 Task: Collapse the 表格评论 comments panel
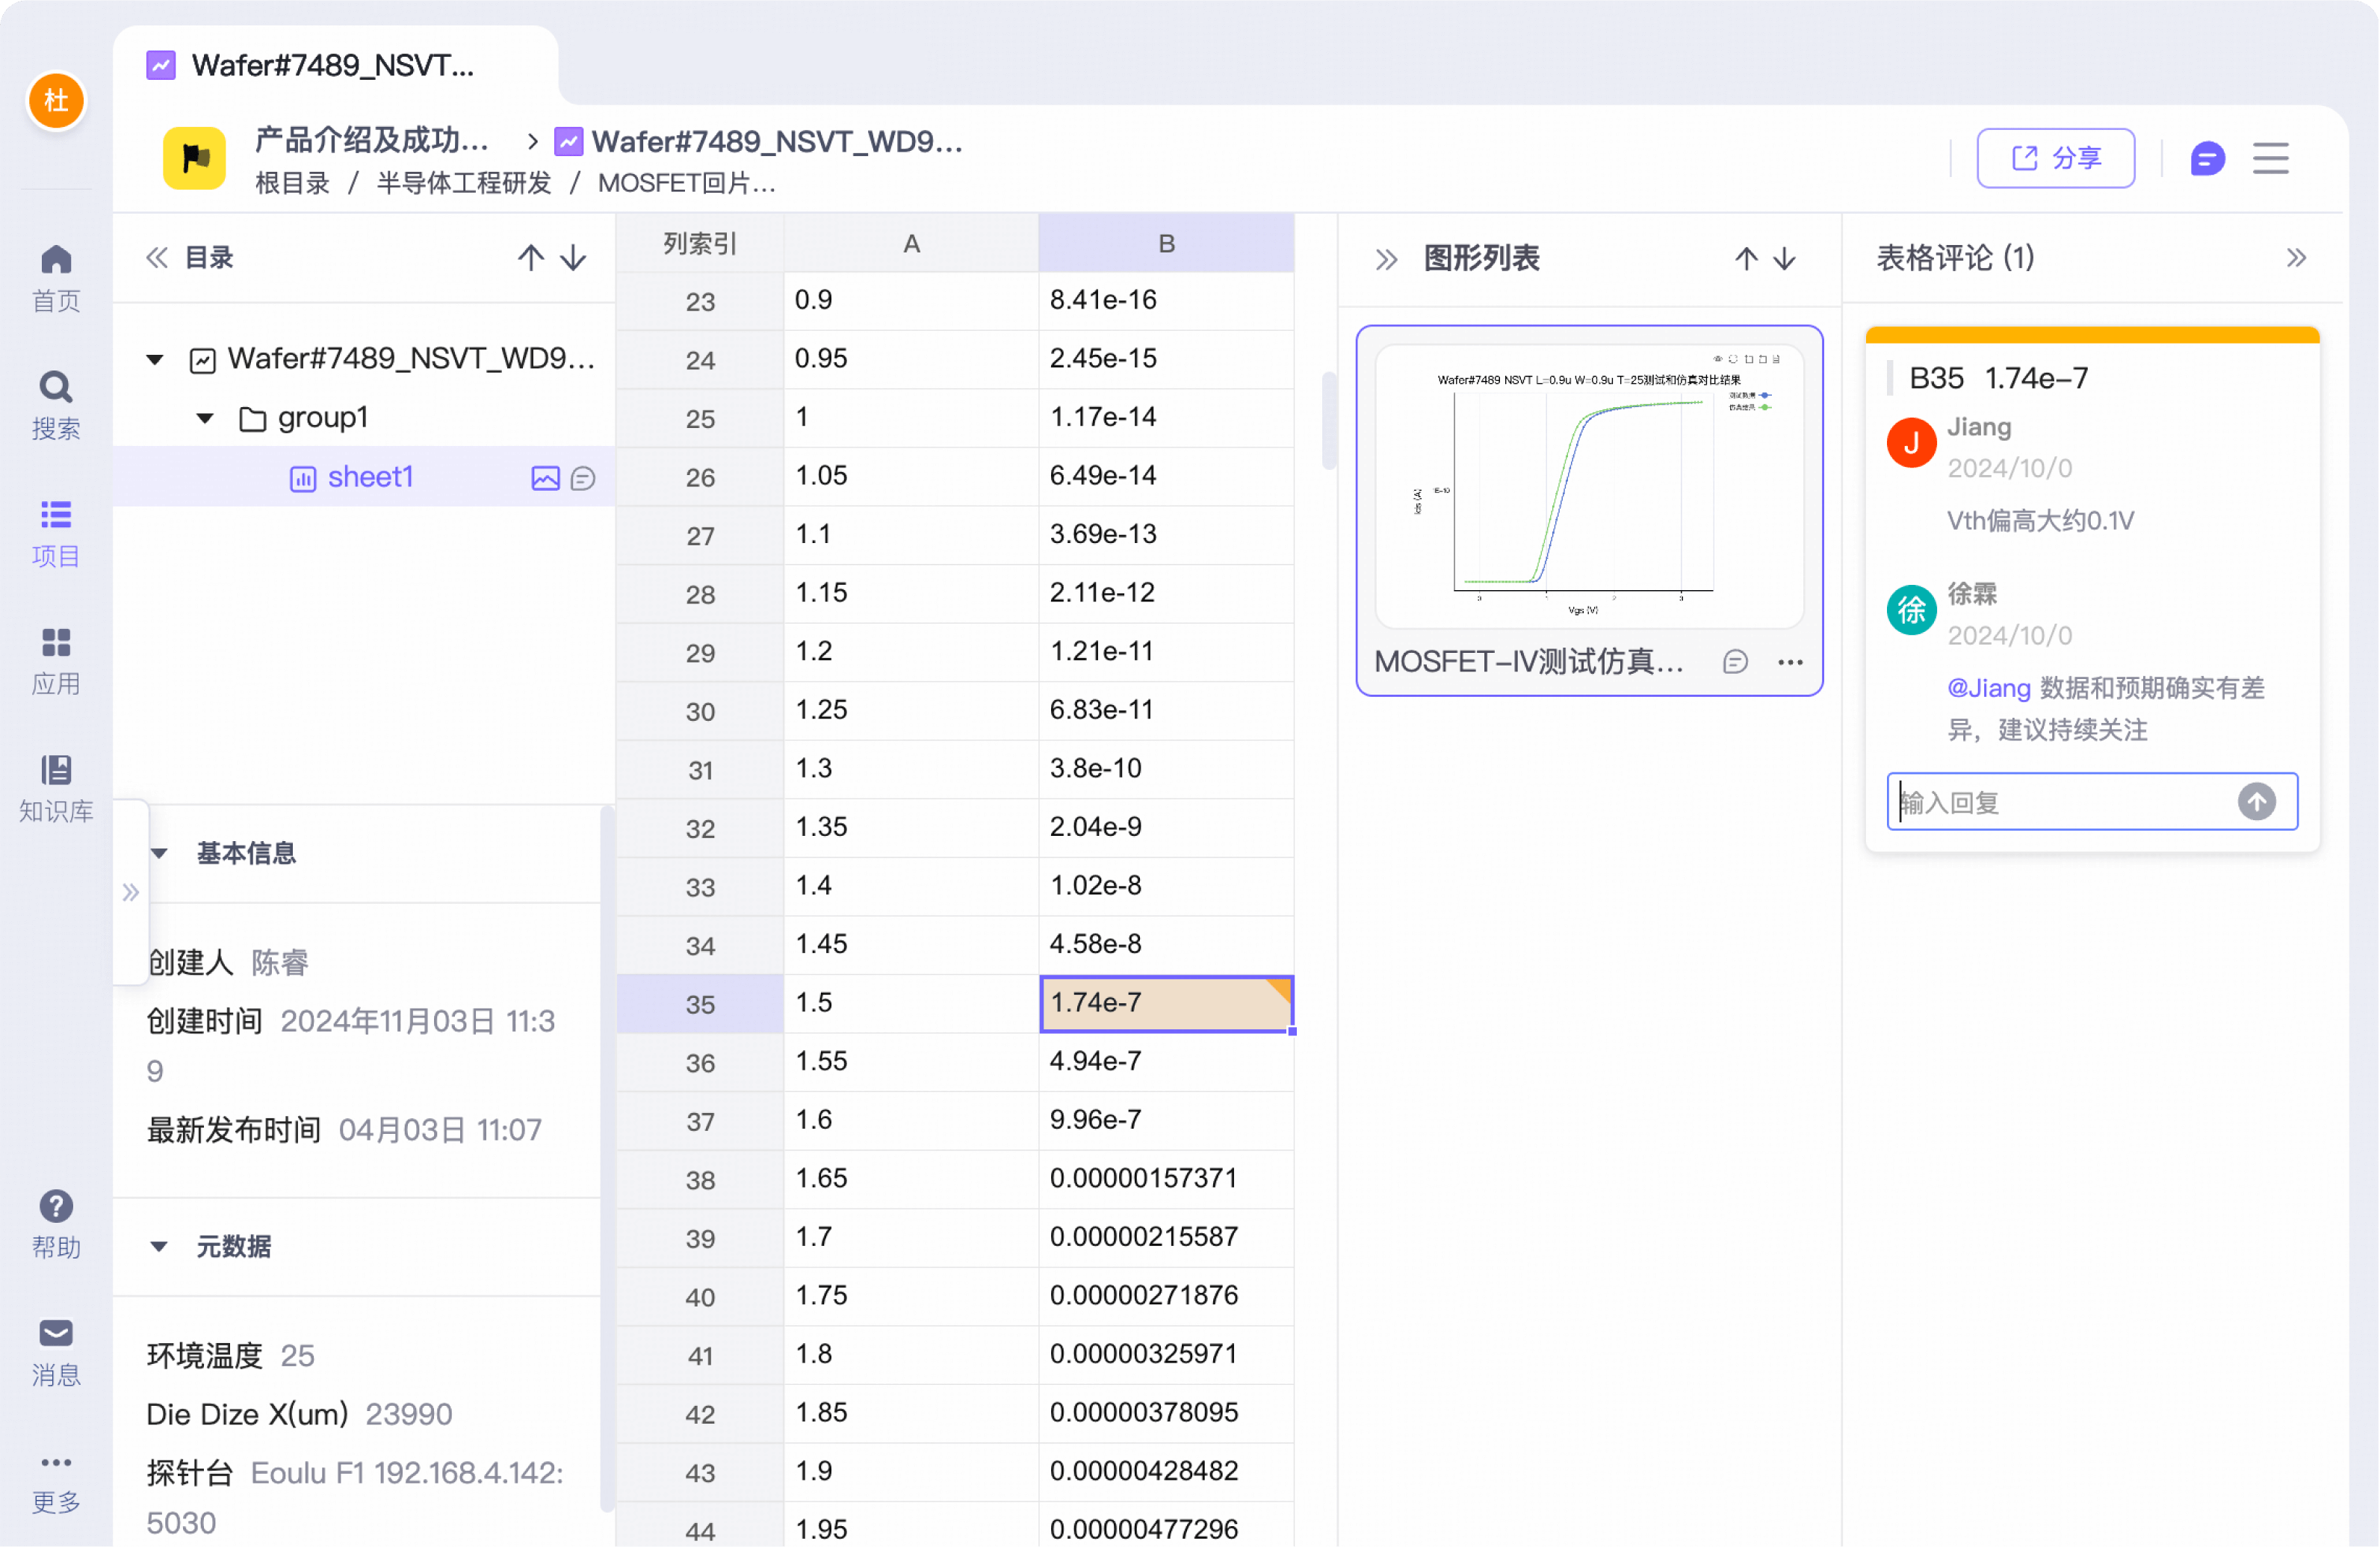pos(2296,258)
